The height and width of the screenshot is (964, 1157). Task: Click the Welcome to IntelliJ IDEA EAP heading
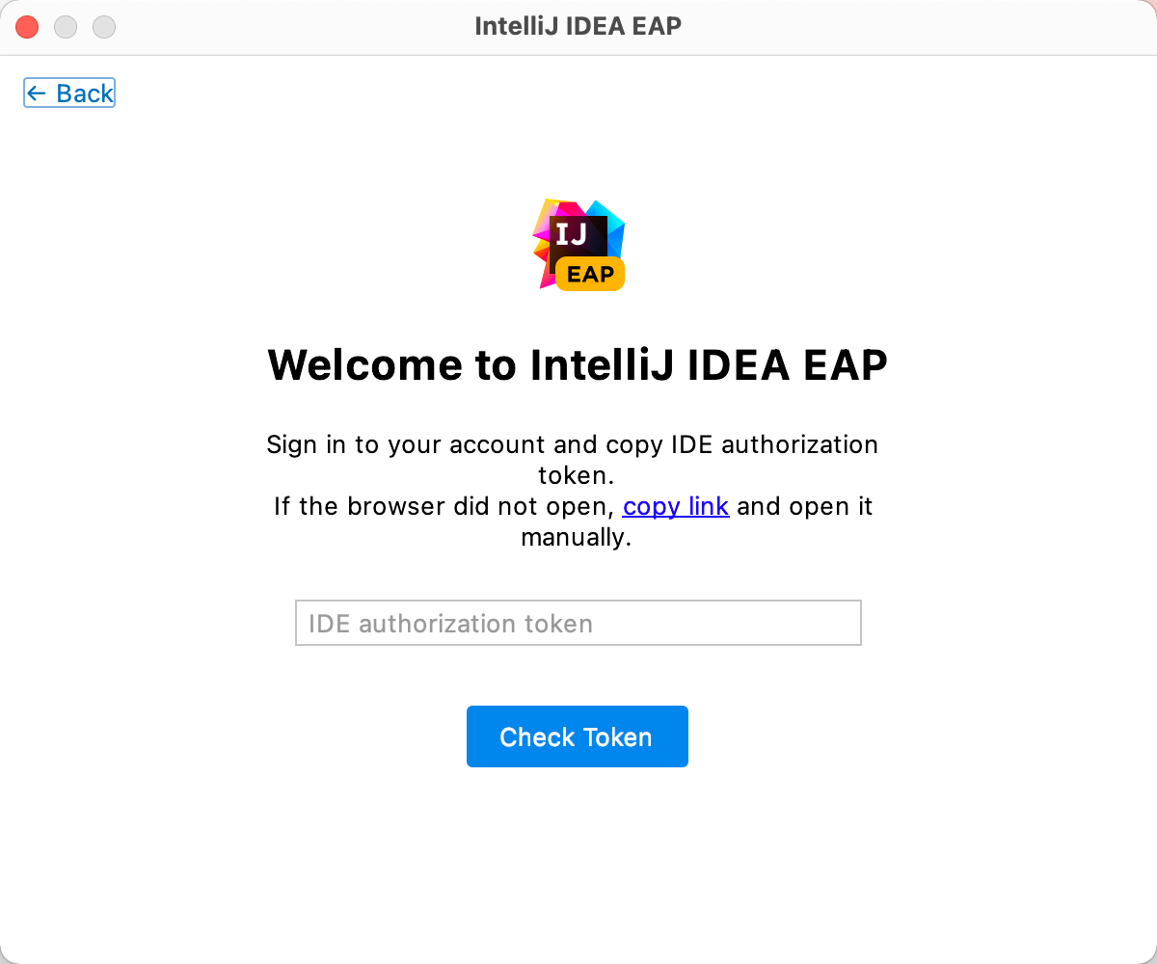pyautogui.click(x=577, y=365)
